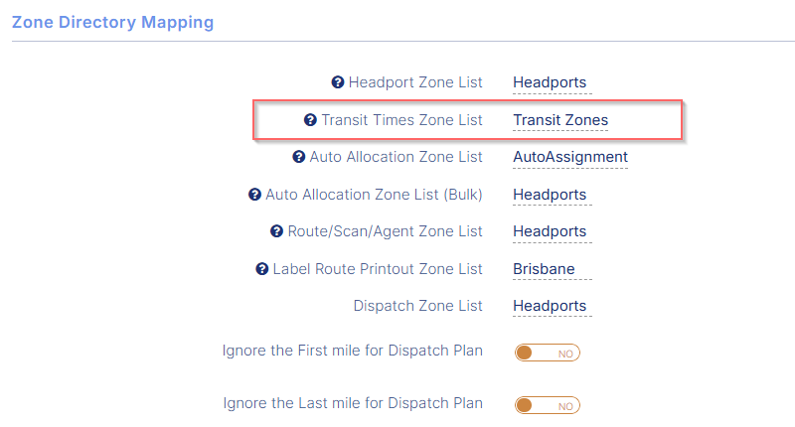Click help icon next to Auto Allocation Zone List
Viewport: 795px width, 427px height.
click(x=299, y=157)
